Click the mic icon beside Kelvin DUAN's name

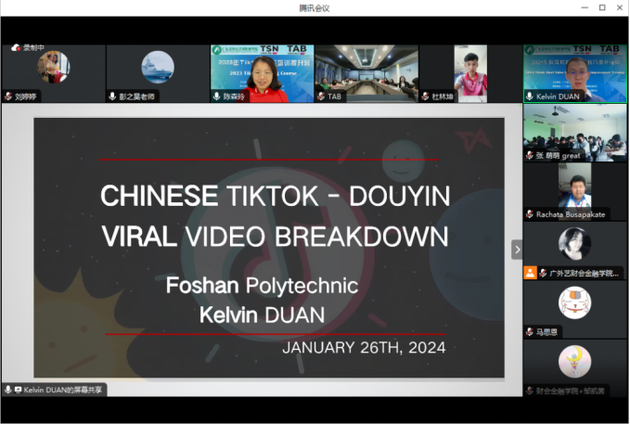(x=530, y=96)
